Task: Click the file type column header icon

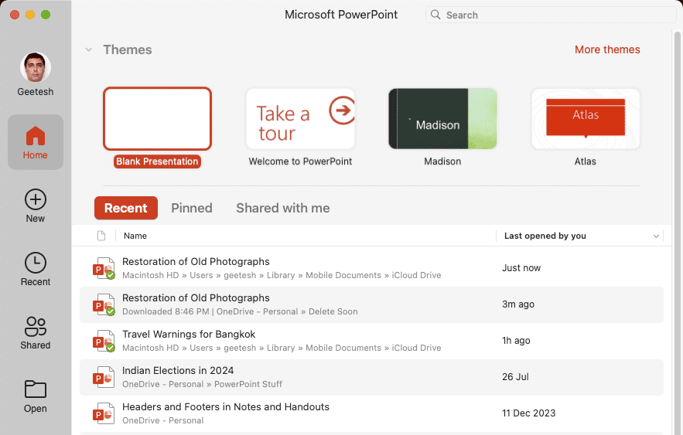Action: tap(101, 236)
